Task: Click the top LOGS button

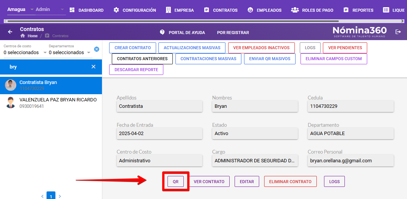Action: [310, 48]
